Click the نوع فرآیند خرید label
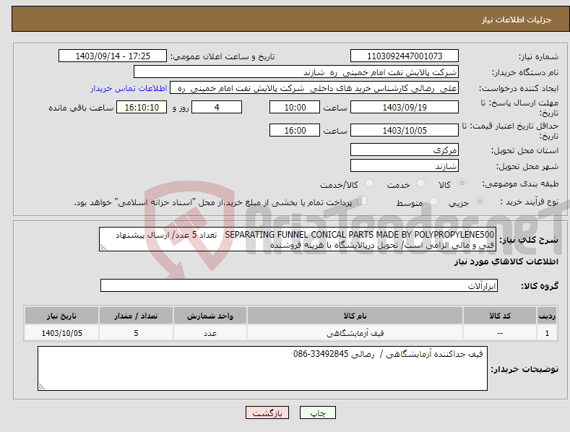570x432 pixels. point(530,202)
